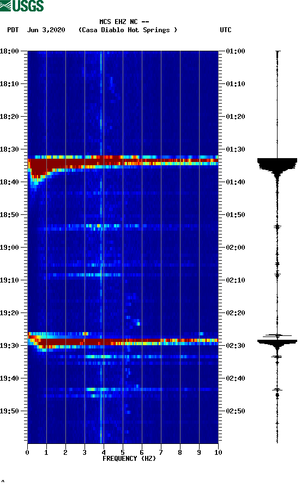Click the frequency axis '0' tick label
This screenshot has width=301, height=487.
click(x=27, y=453)
